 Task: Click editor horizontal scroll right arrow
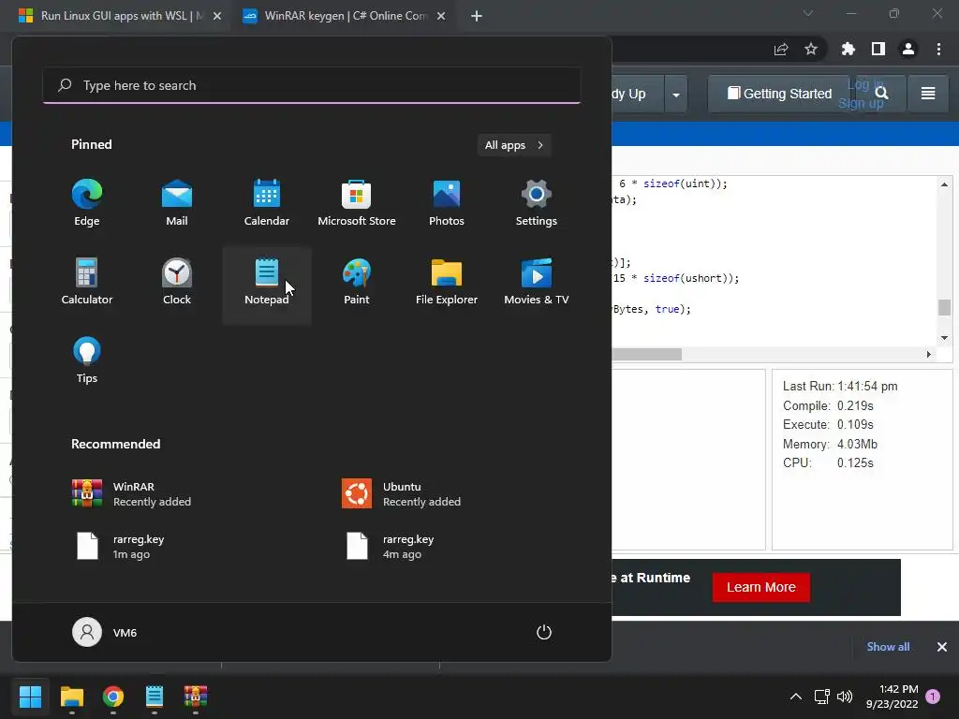tap(929, 355)
